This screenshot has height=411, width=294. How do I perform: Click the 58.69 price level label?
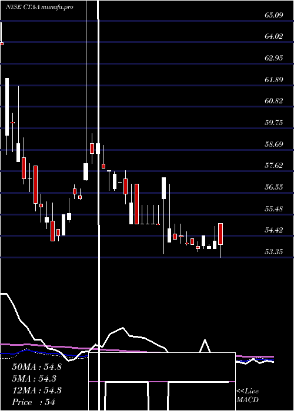[x=274, y=144]
